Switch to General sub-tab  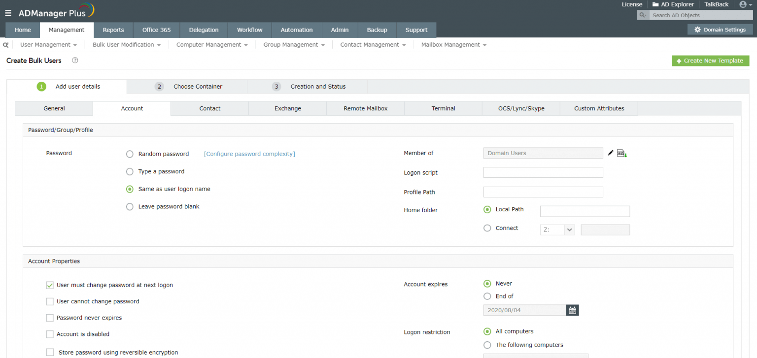(54, 108)
